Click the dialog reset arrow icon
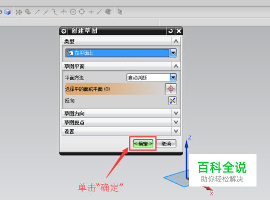 tap(170, 31)
